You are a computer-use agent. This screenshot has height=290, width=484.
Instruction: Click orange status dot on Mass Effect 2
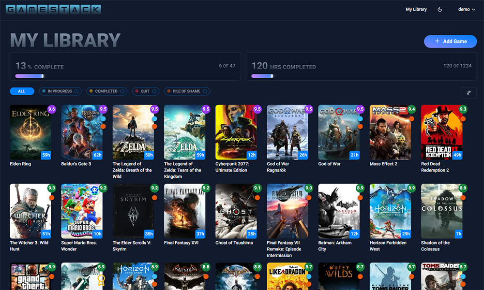pyautogui.click(x=411, y=118)
